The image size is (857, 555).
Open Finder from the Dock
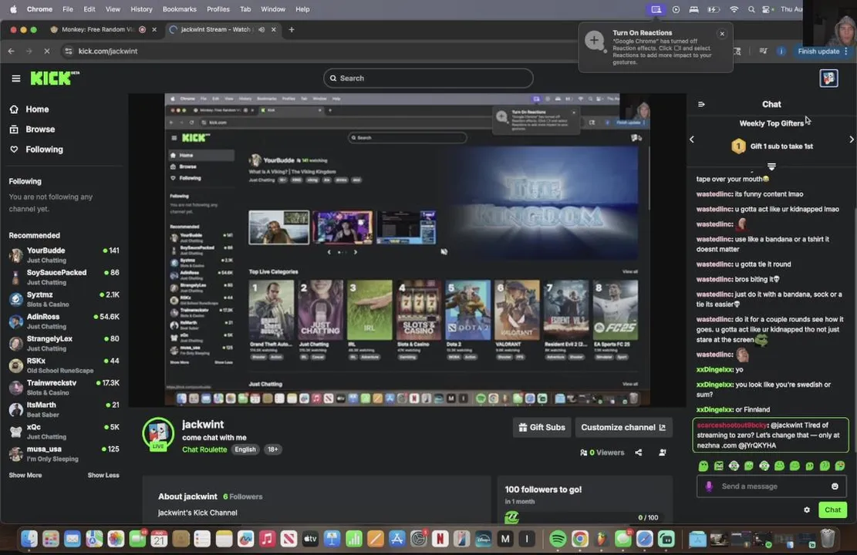pyautogui.click(x=29, y=539)
